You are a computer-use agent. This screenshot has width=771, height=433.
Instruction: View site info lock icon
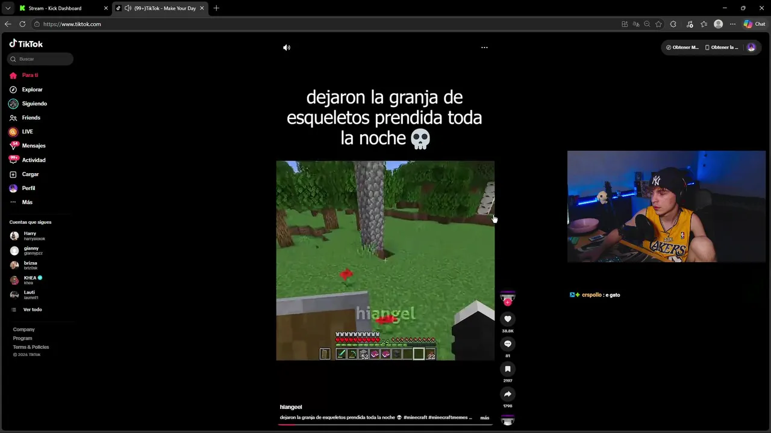pyautogui.click(x=37, y=24)
